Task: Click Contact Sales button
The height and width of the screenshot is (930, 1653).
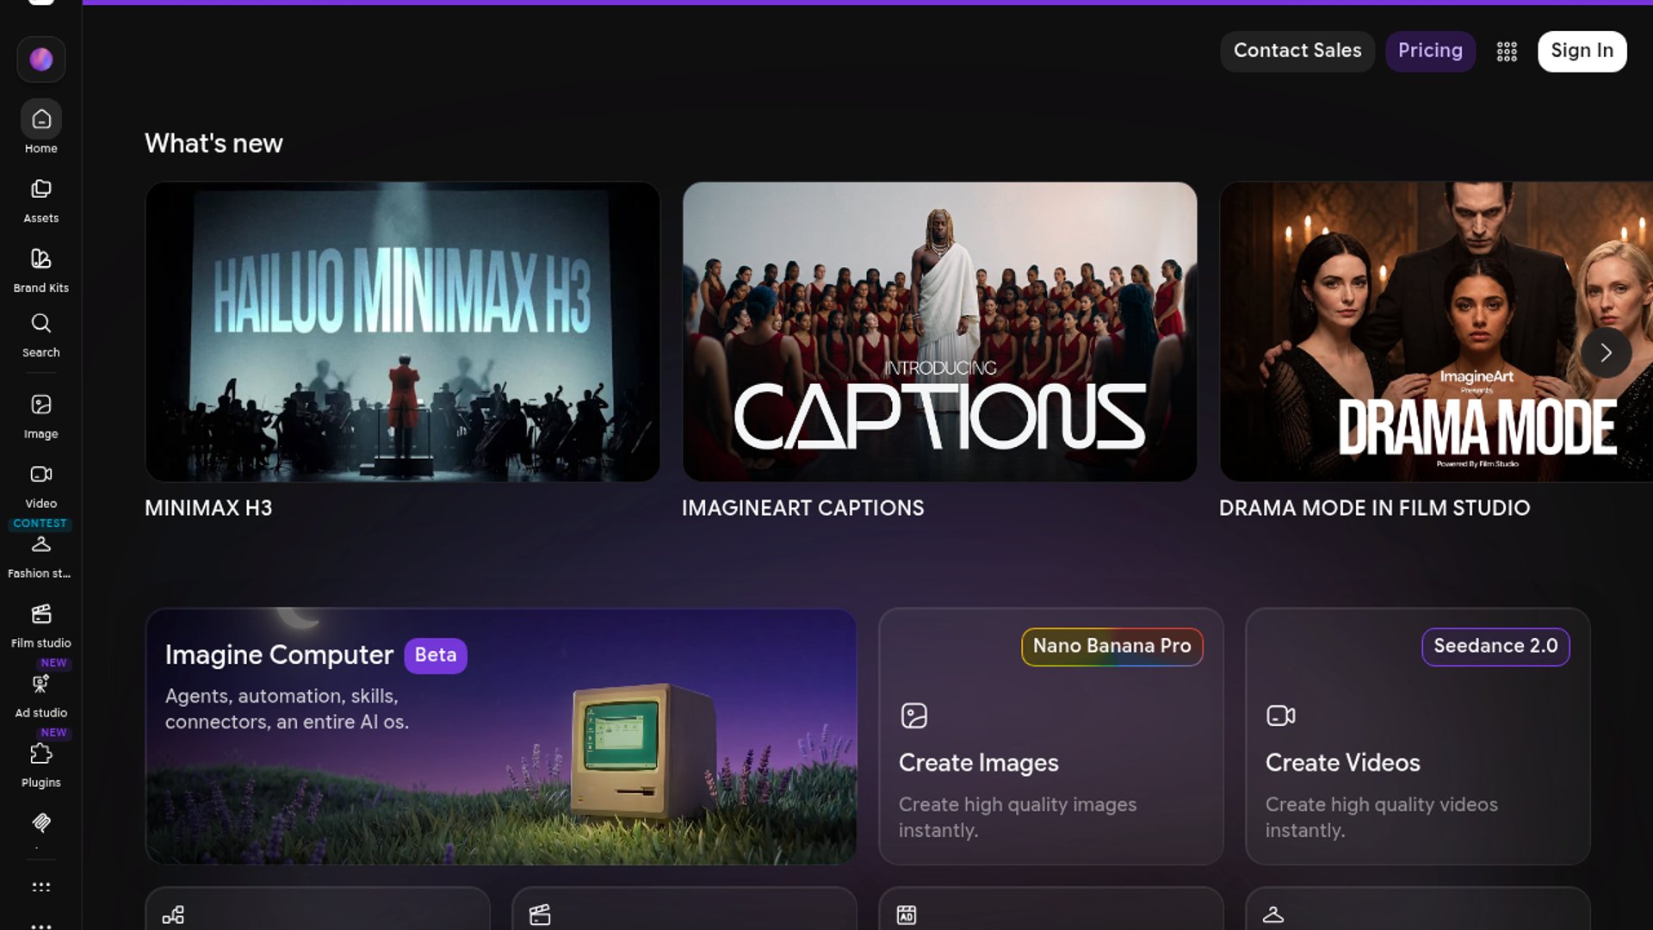Action: [x=1297, y=51]
